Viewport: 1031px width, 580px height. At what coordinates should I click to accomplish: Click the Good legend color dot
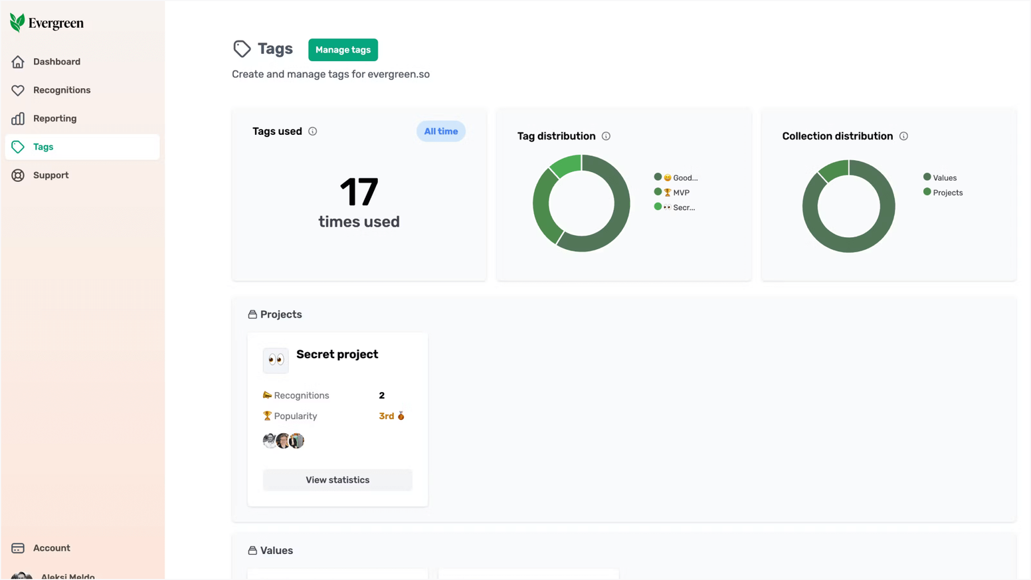point(658,177)
